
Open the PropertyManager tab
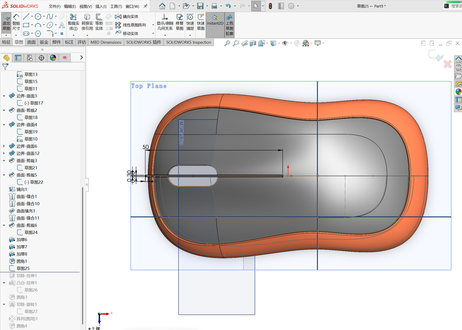[18, 58]
